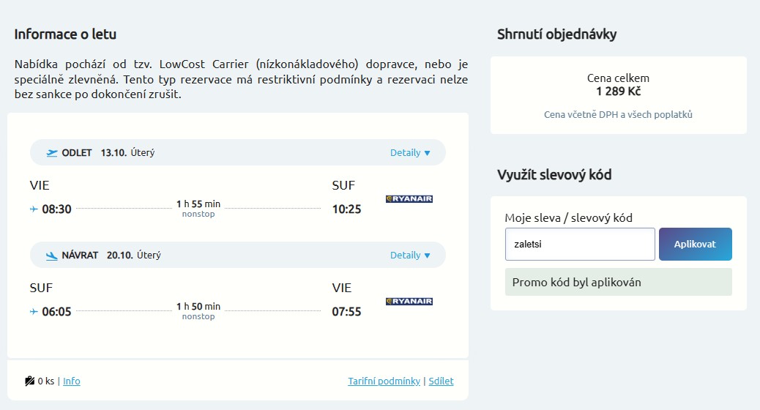Click the Ryanair logo on the outbound flight
This screenshot has height=410, width=760.
[x=409, y=198]
